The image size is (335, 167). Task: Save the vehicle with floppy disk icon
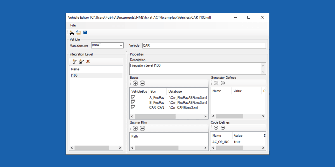[x=85, y=33]
